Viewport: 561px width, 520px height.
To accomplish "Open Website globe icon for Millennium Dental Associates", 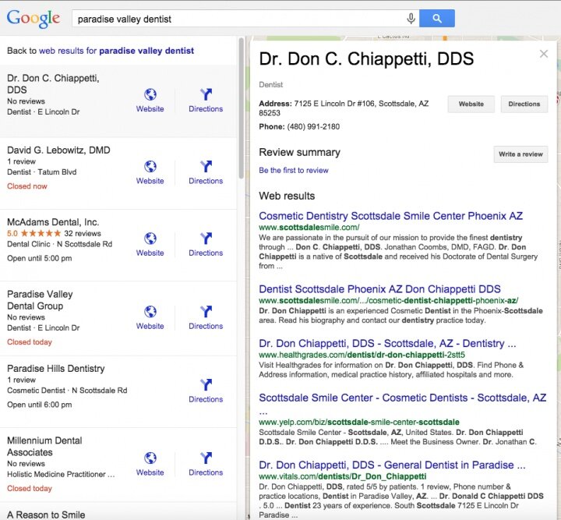I will tap(150, 458).
